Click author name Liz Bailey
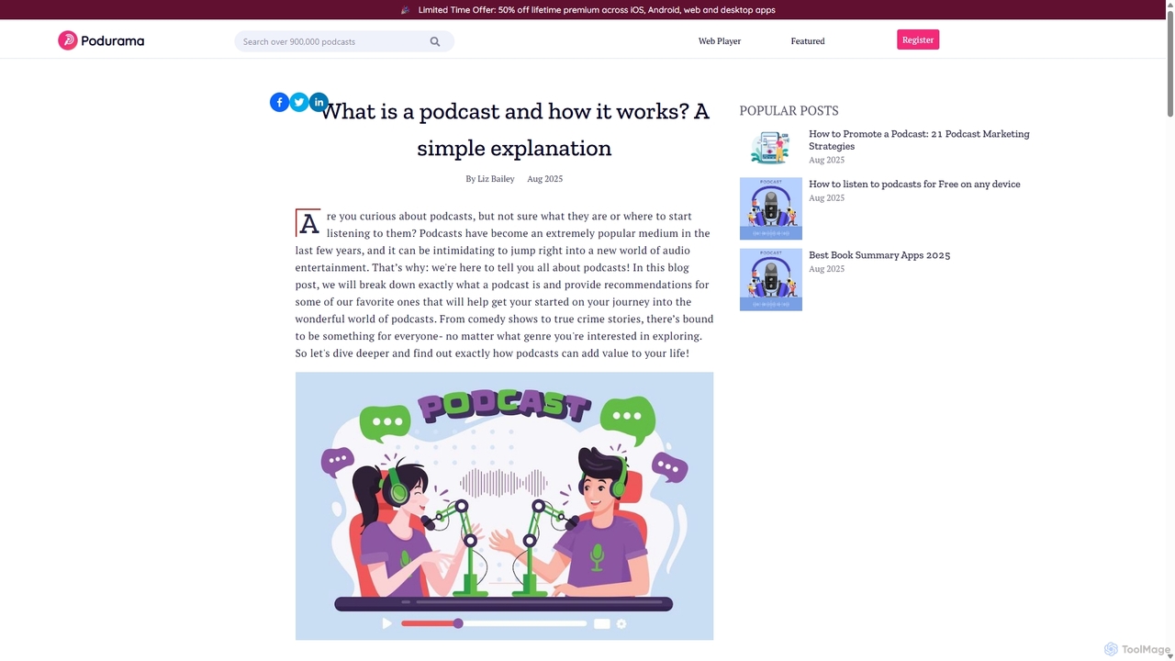The height and width of the screenshot is (661, 1175). 496,179
